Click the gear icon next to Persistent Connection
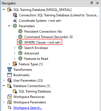101x111 pixels. 20,31
